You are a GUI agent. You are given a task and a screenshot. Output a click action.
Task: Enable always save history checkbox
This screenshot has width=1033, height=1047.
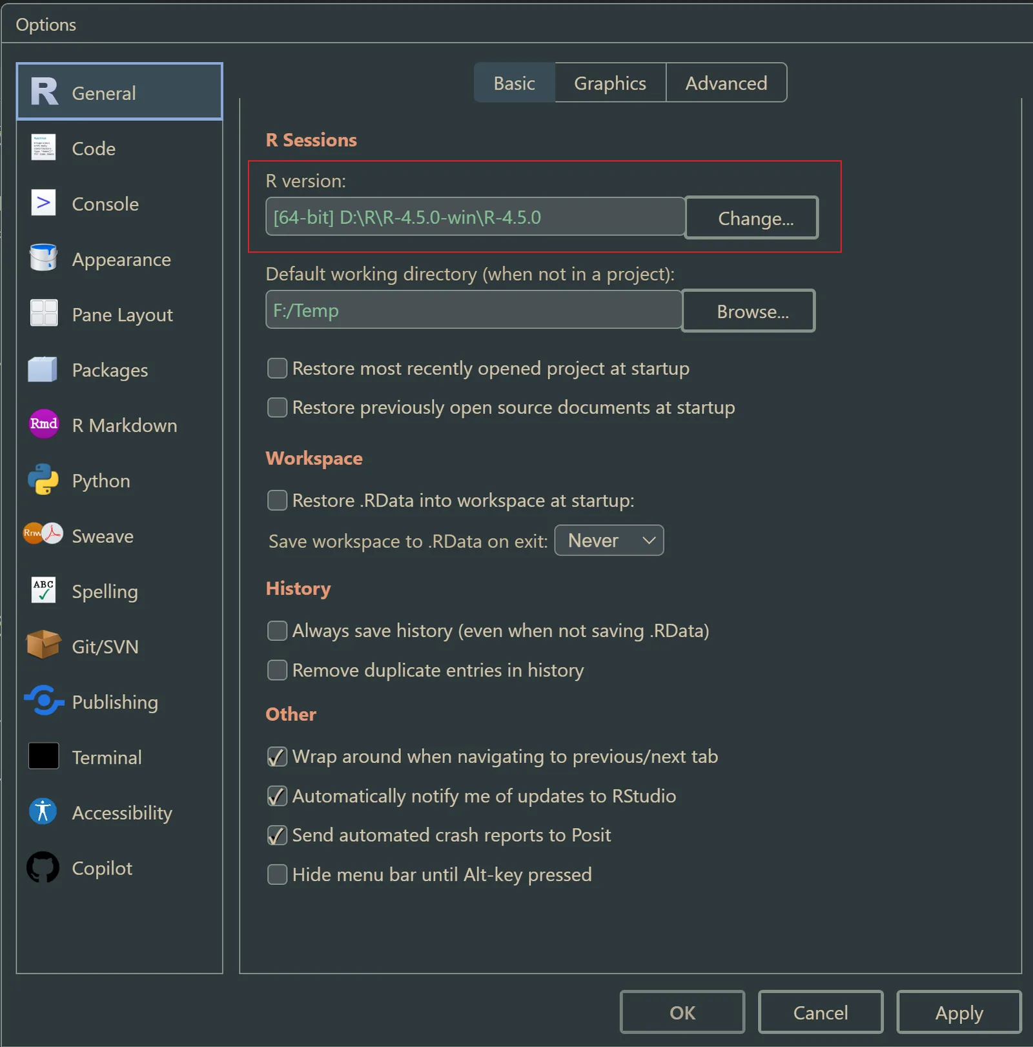coord(277,631)
